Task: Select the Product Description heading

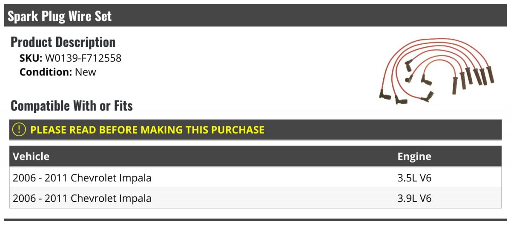Action: click(63, 42)
